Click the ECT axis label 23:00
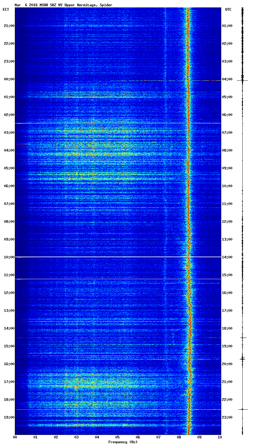The width and height of the screenshot is (253, 445). click(x=9, y=61)
